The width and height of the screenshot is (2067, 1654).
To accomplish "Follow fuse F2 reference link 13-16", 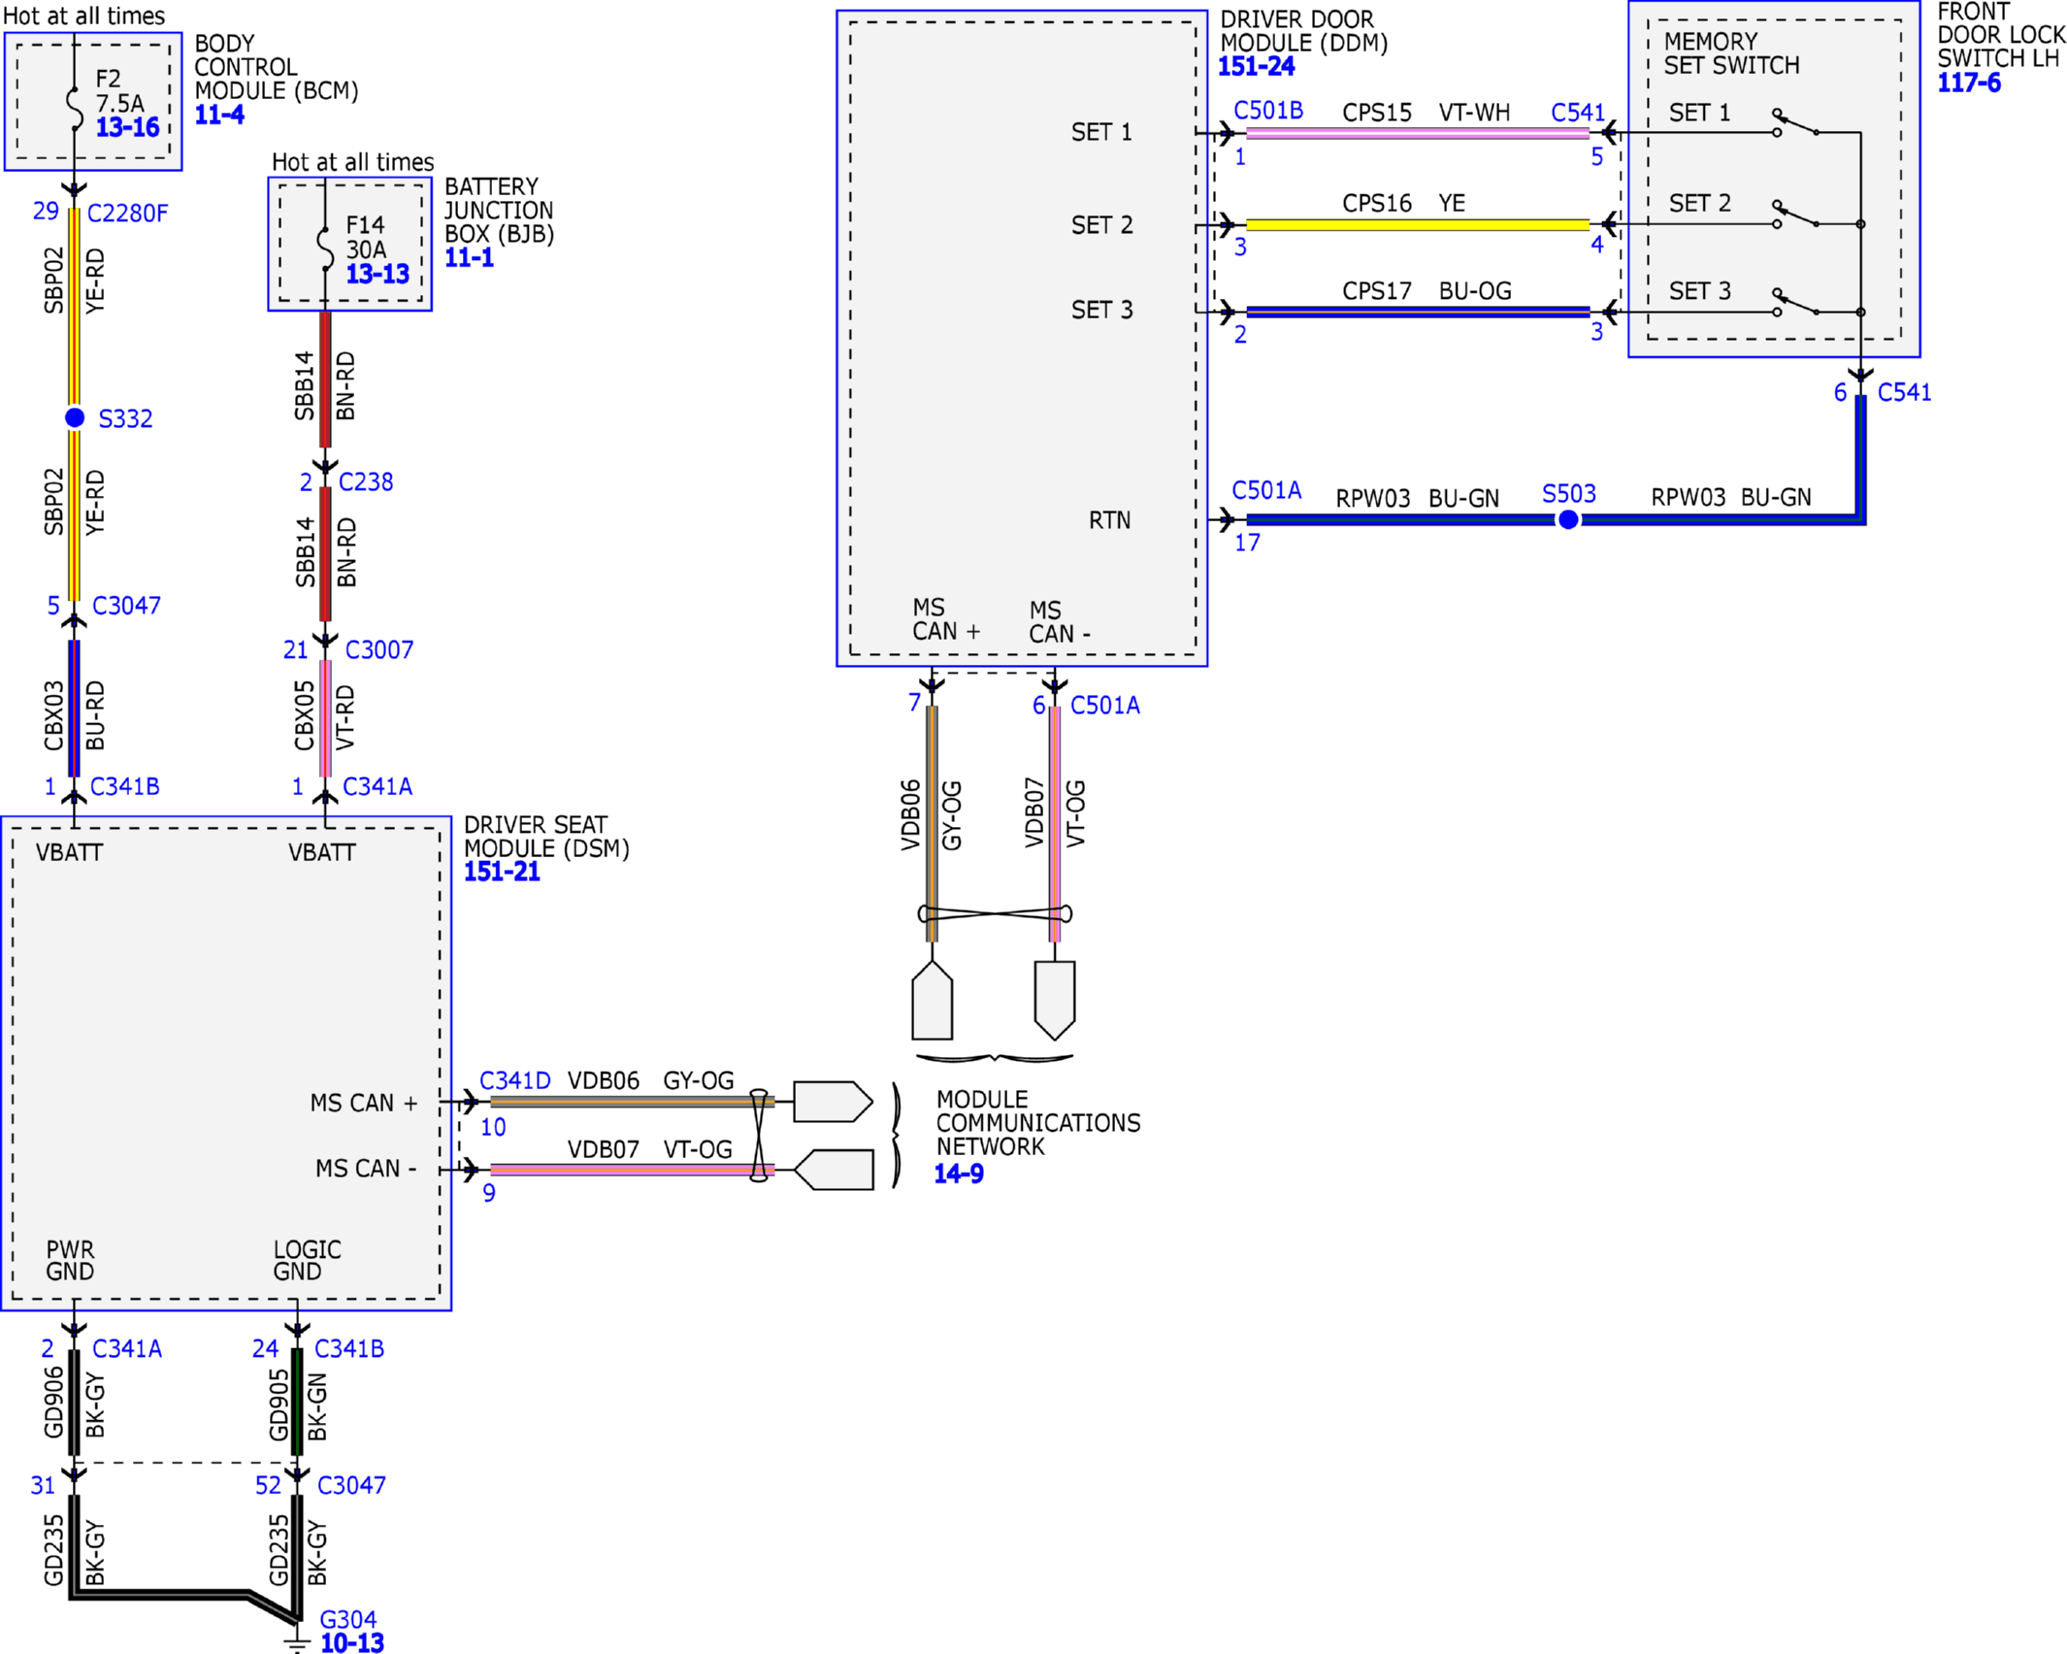I will [127, 127].
